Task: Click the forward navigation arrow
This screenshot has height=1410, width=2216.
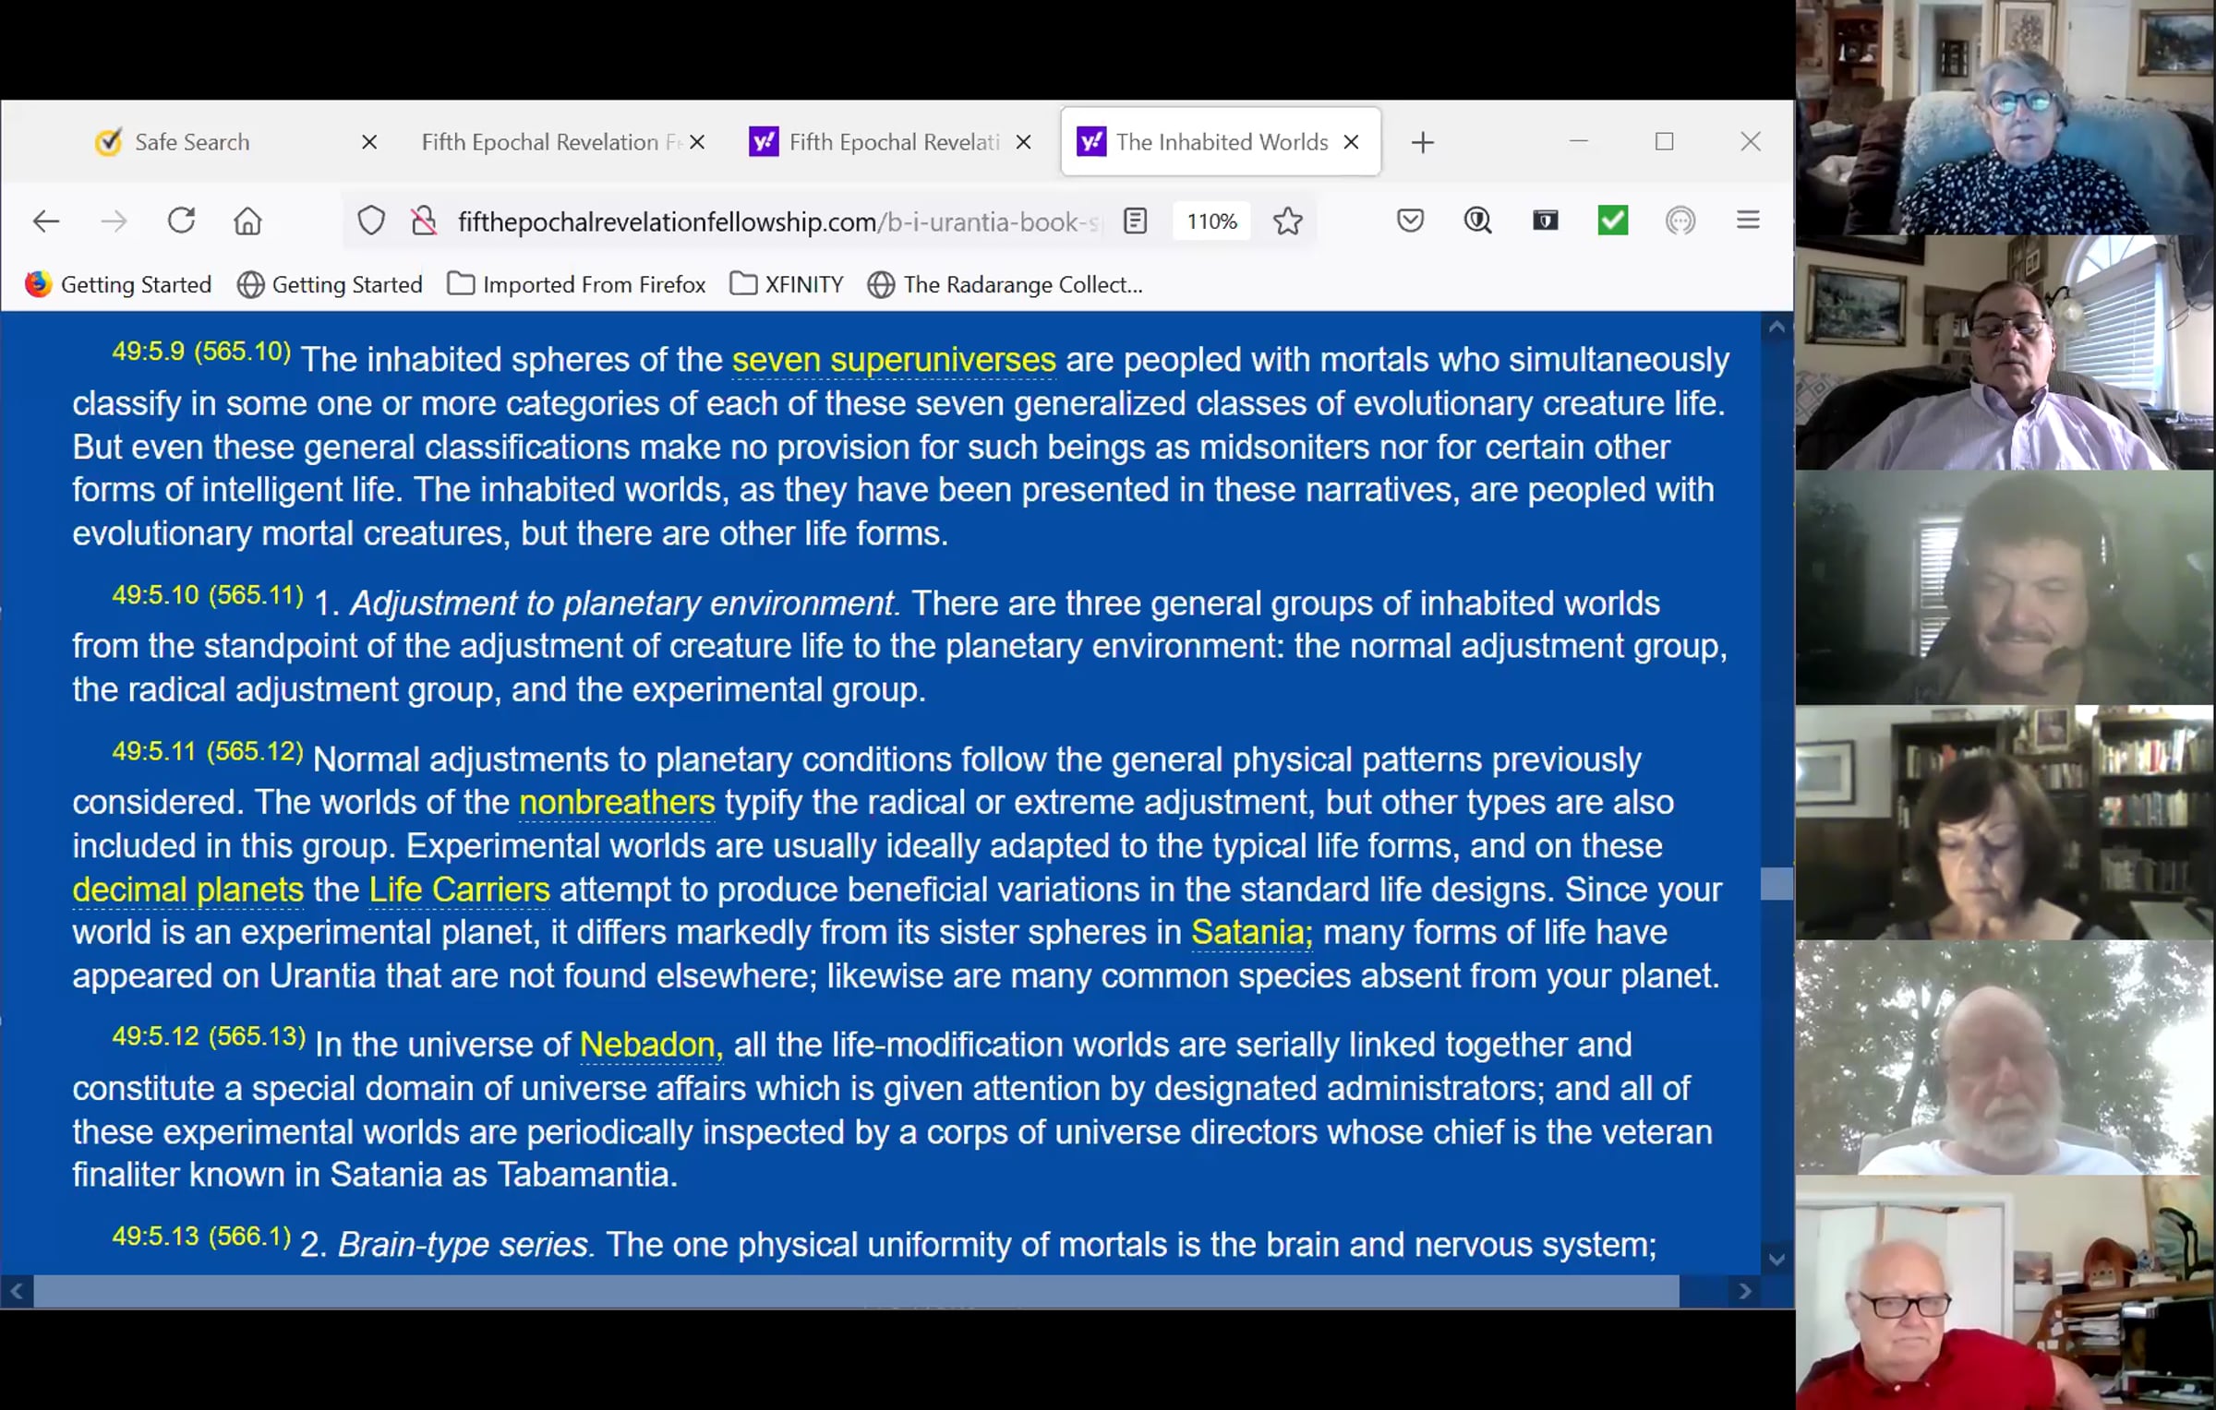Action: point(114,221)
